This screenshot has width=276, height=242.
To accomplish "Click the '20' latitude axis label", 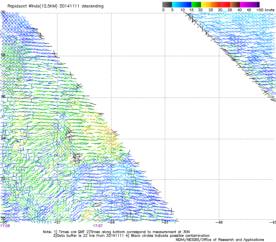I will coord(3,219).
